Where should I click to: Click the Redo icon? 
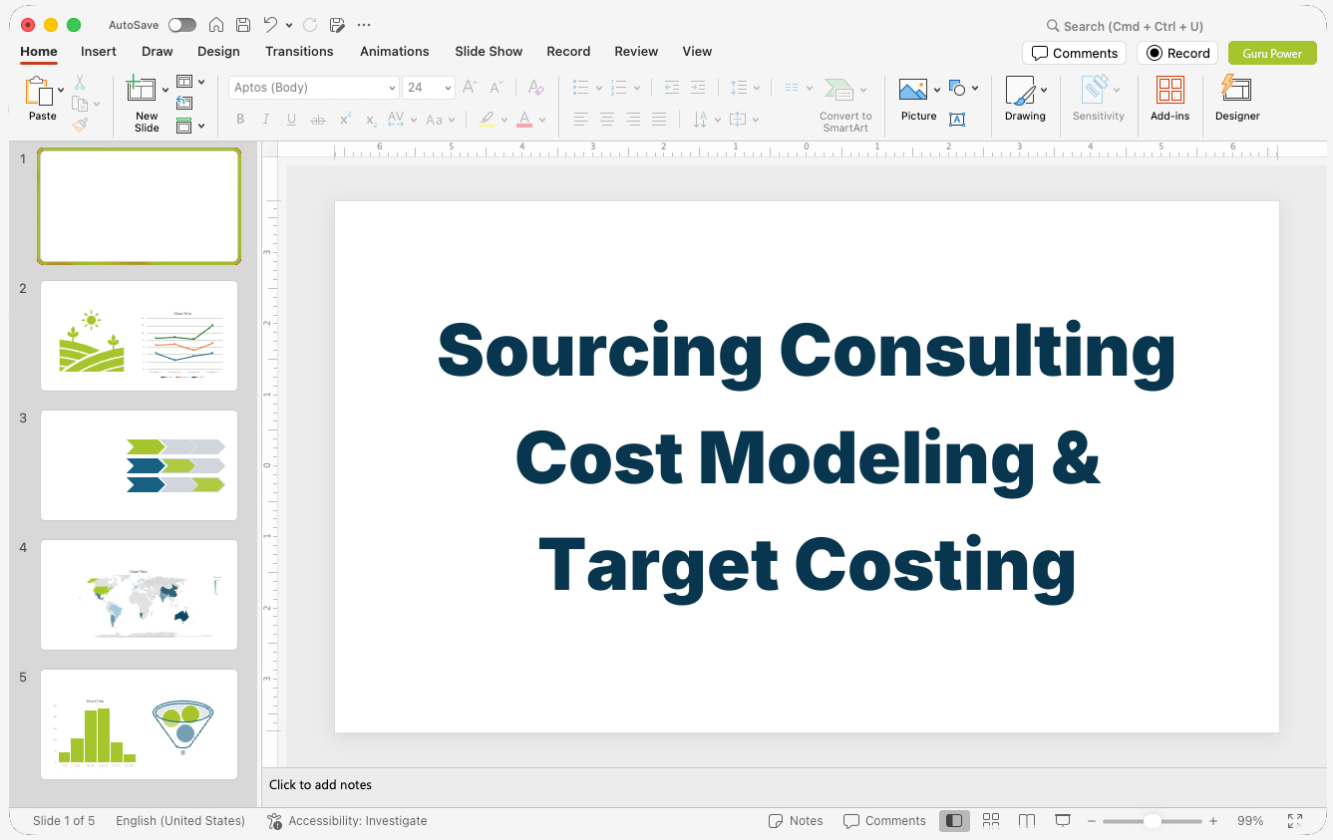(310, 25)
